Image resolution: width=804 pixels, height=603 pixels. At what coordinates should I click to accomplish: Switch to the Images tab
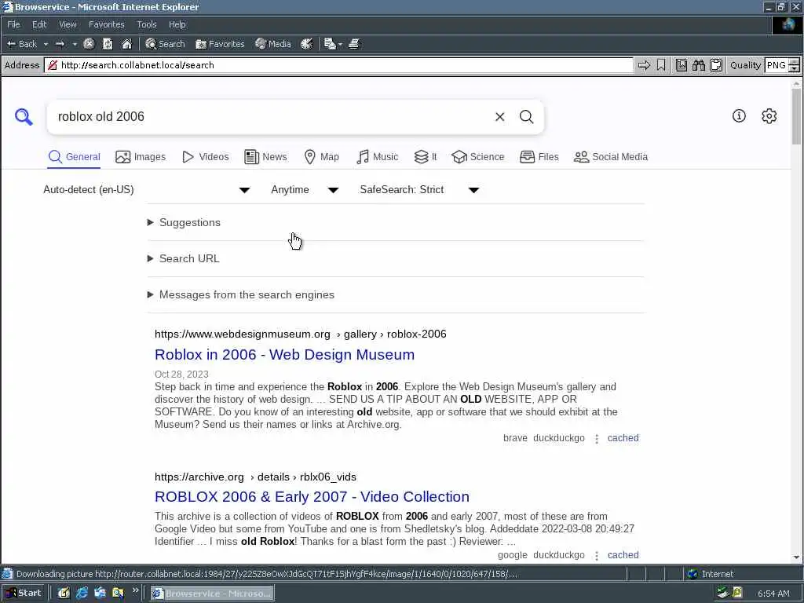point(141,157)
